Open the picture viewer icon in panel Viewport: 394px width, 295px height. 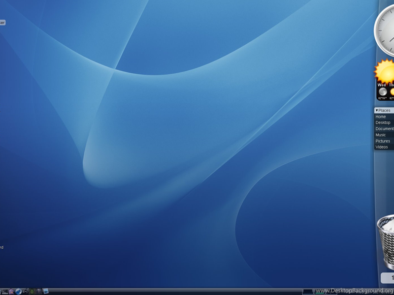[x=46, y=291]
